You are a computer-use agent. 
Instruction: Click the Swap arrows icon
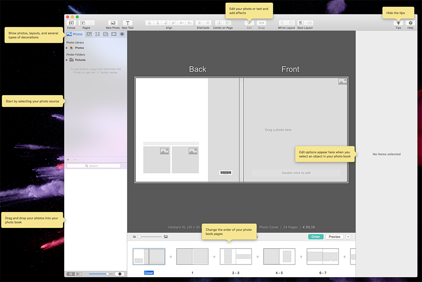pos(261,23)
